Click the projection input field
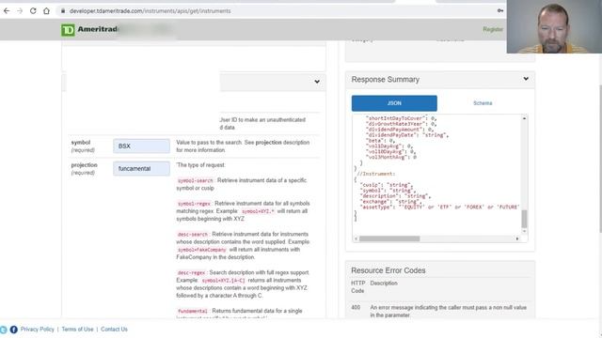 [x=141, y=169]
